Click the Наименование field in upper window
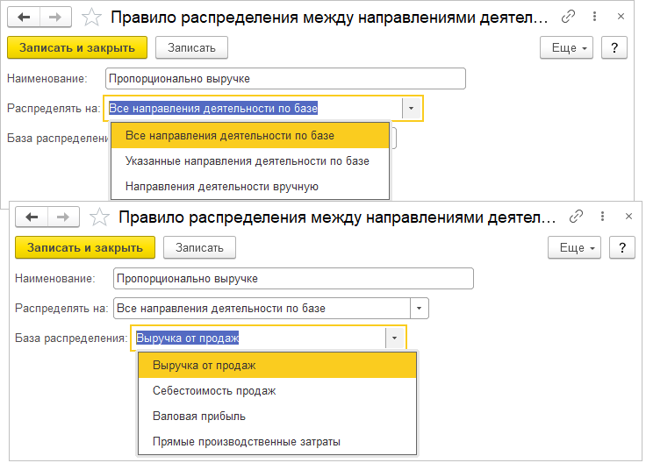Screen dimensions: 646x463 (284, 79)
